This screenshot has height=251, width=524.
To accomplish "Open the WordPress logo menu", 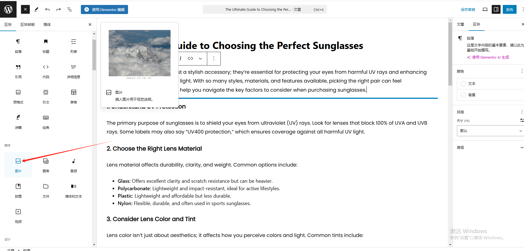I will coord(8,10).
